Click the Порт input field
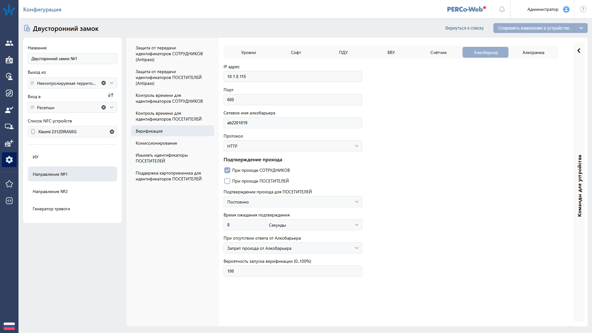The height and width of the screenshot is (333, 592). pyautogui.click(x=293, y=100)
